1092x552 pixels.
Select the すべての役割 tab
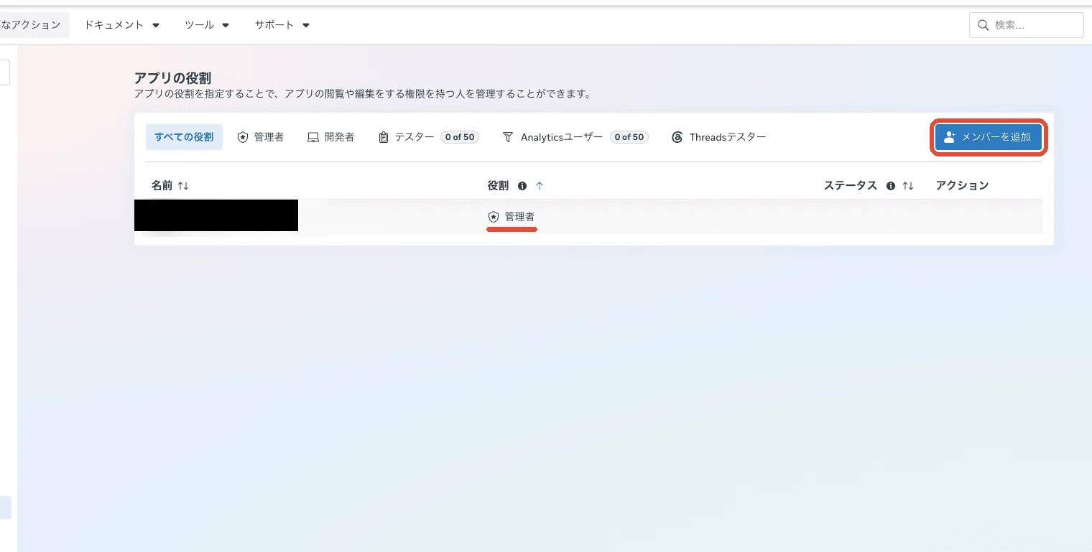[184, 137]
